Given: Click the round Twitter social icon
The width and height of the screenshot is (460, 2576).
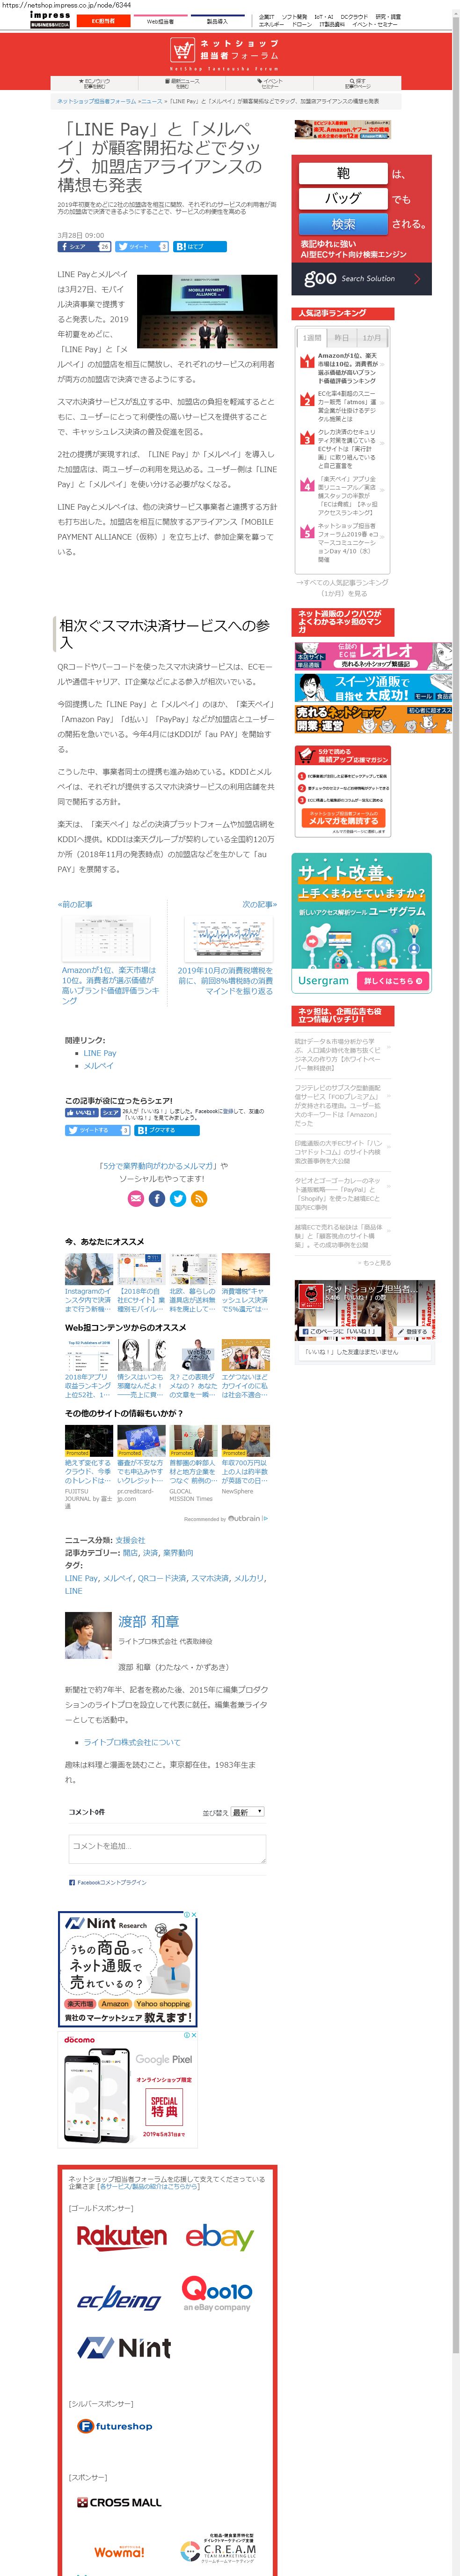Looking at the screenshot, I should tap(178, 1198).
